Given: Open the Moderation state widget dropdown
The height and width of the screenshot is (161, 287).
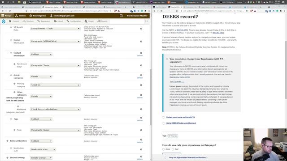Looking at the screenshot, I should pyautogui.click(x=43, y=149).
